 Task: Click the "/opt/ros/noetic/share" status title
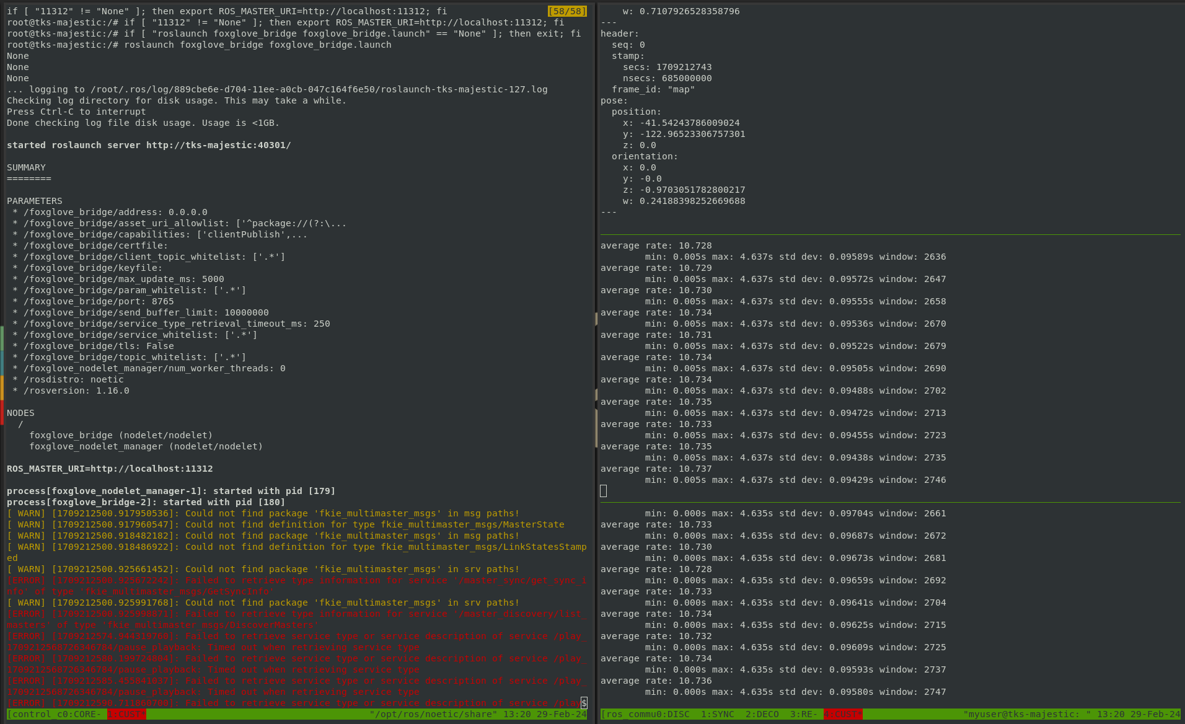[433, 714]
